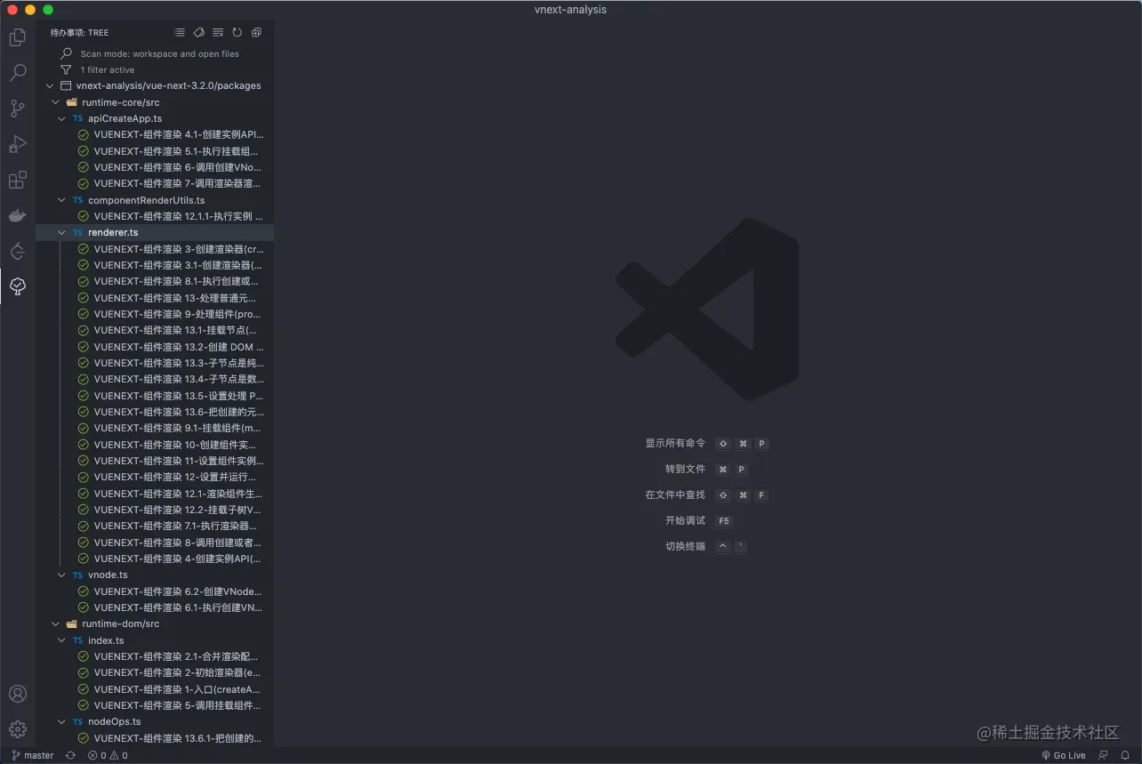Image resolution: width=1142 pixels, height=764 pixels.
Task: Collapse the apiCreateApp.ts node
Action: [61, 118]
